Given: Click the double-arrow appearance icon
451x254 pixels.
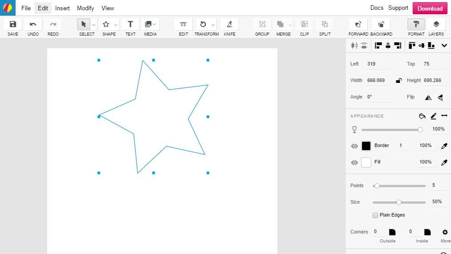Looking at the screenshot, I should click(x=444, y=115).
